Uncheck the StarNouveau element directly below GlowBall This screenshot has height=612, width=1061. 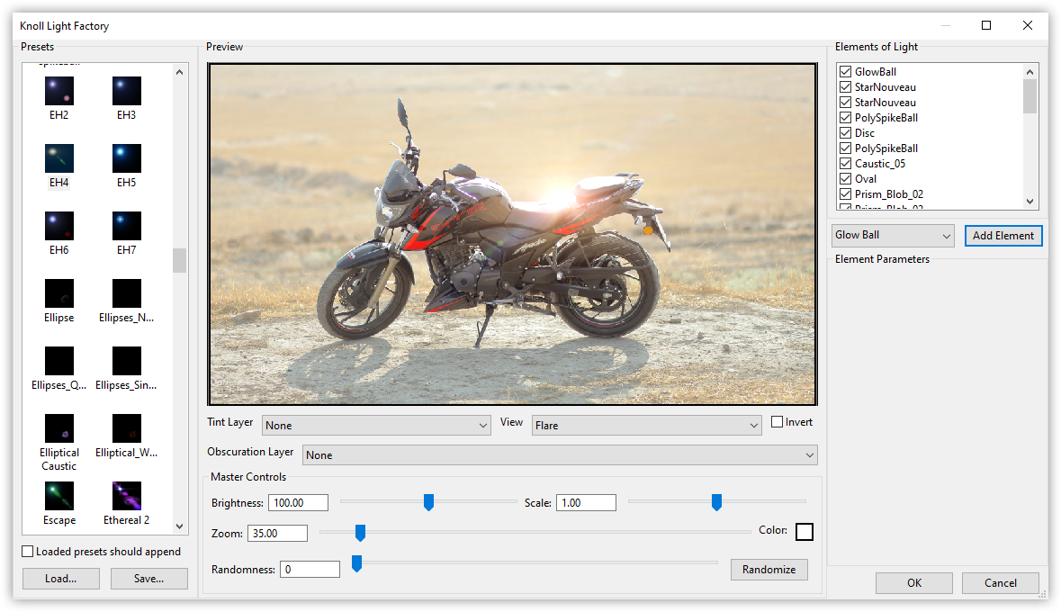coord(845,87)
